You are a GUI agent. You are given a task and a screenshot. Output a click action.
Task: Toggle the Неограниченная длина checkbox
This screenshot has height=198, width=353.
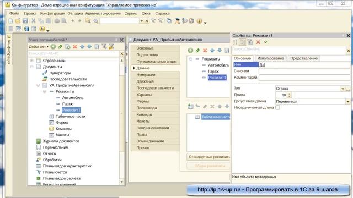click(x=277, y=107)
